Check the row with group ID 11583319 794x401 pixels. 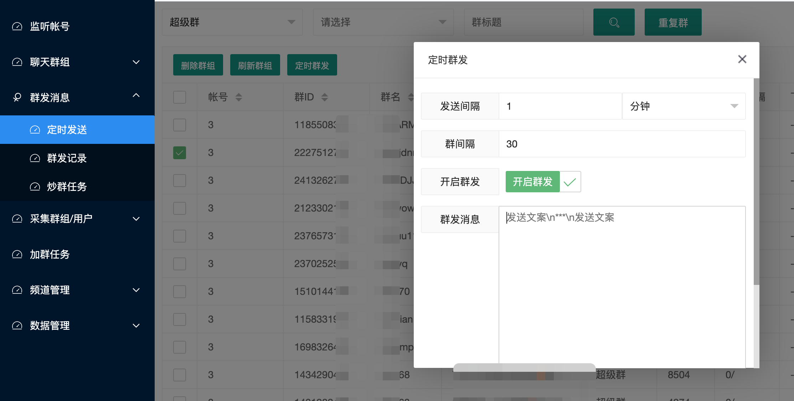[180, 319]
